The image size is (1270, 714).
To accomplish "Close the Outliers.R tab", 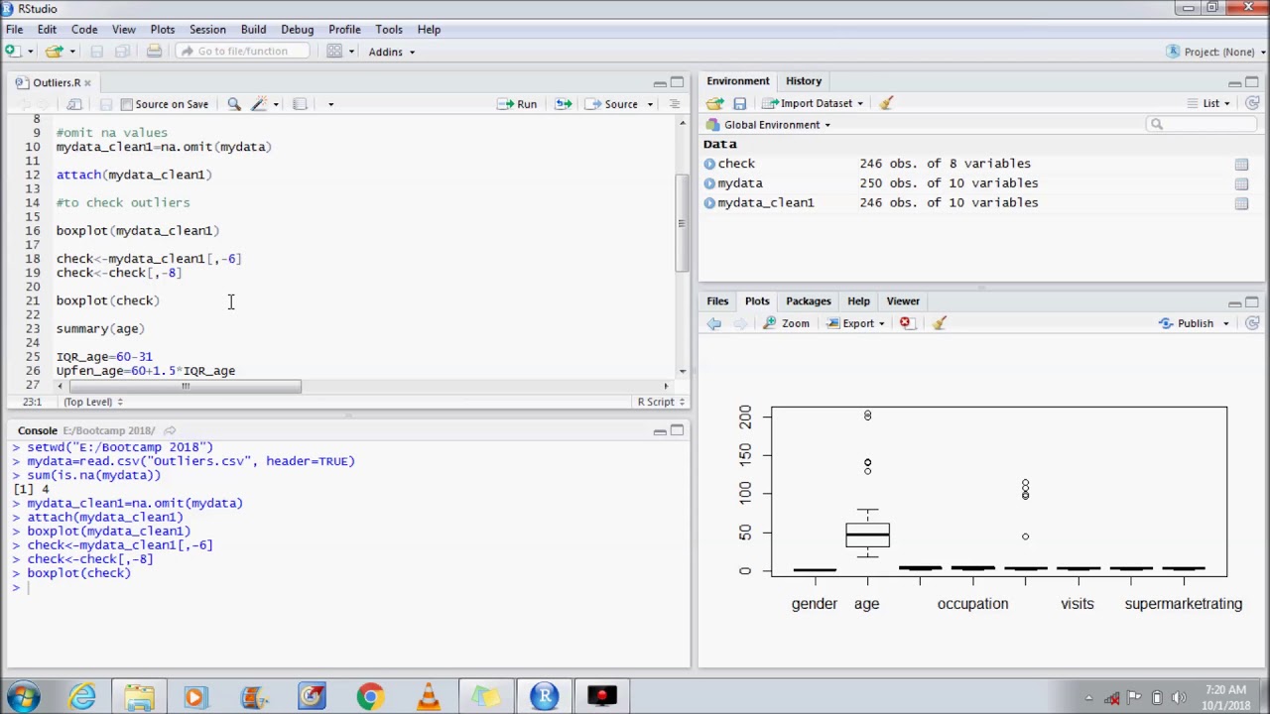I will [87, 83].
